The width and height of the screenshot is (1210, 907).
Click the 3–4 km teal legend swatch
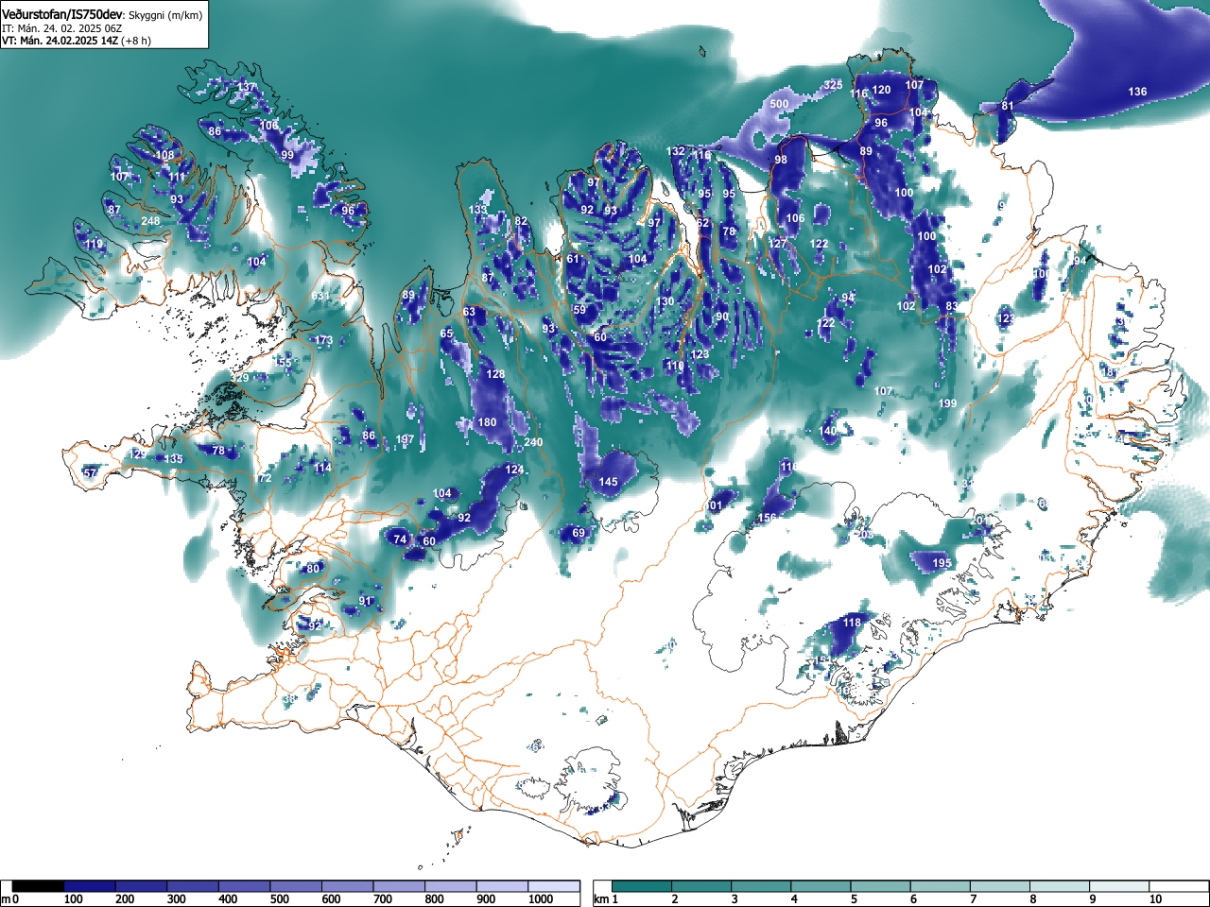coord(762,886)
